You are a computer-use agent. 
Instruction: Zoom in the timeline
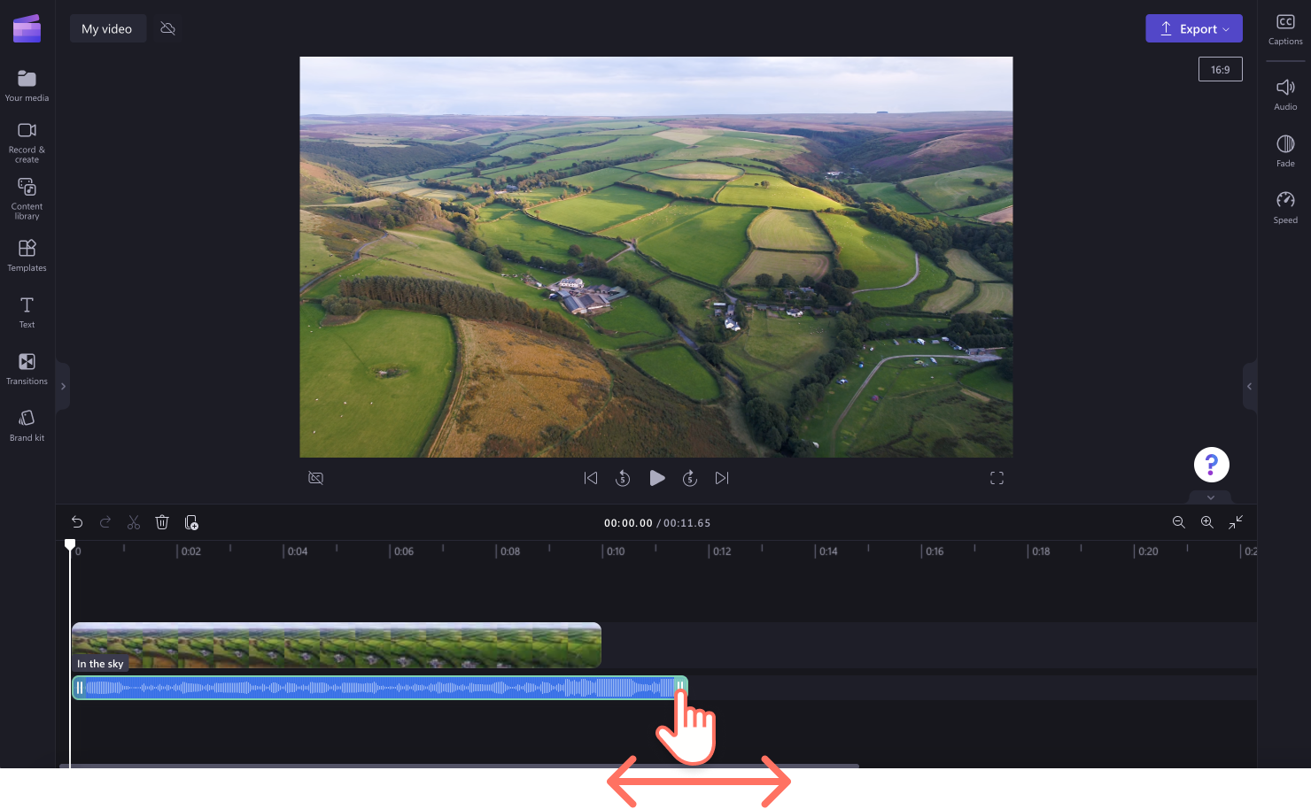1207,522
